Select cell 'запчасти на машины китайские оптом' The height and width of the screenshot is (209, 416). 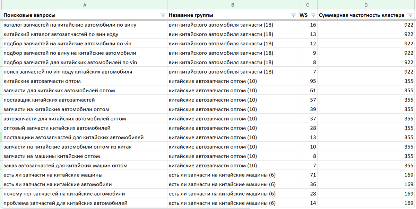click(x=84, y=156)
